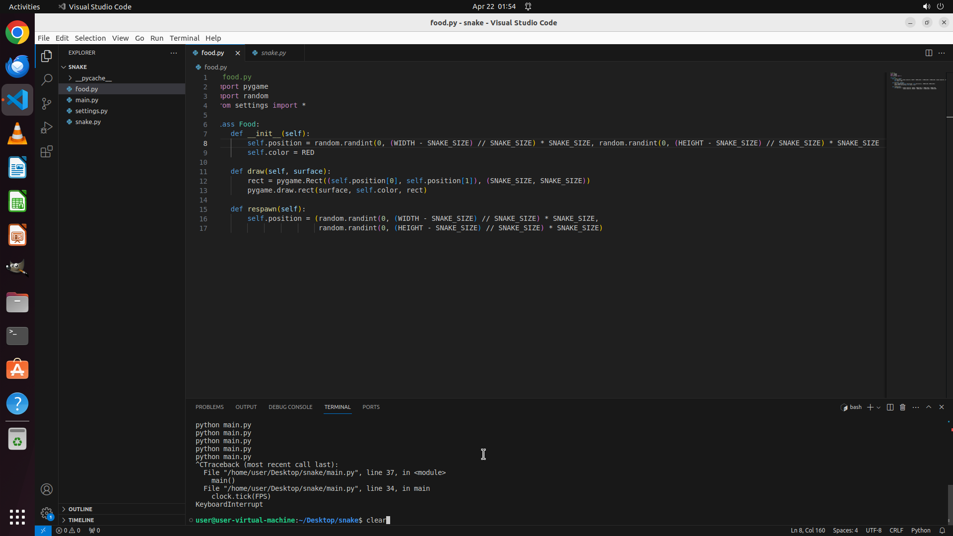The image size is (953, 536).
Task: Split the terminal panel
Action: (x=890, y=407)
